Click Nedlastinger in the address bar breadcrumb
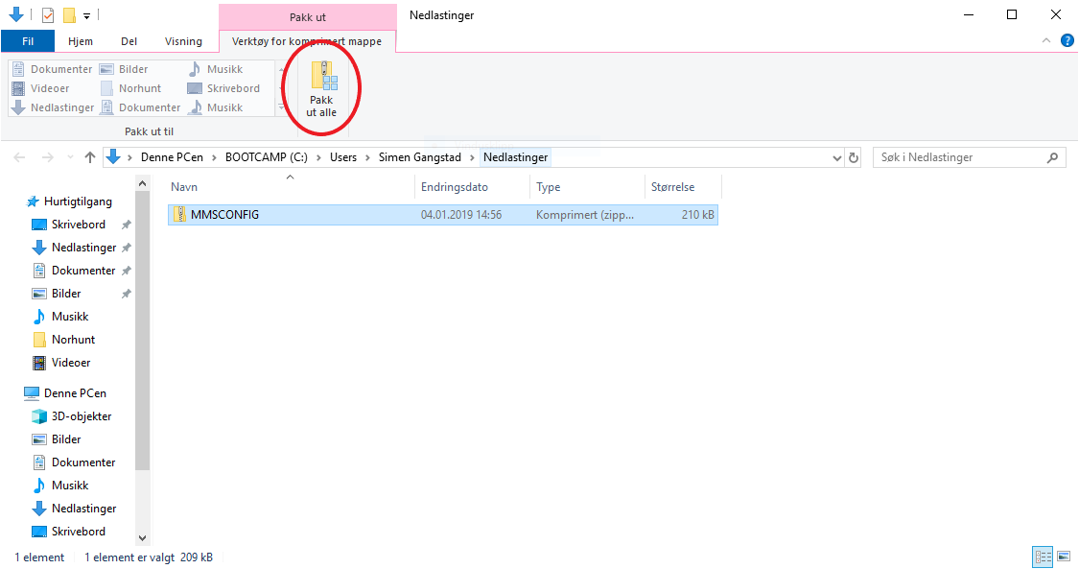This screenshot has height=569, width=1079. 515,157
